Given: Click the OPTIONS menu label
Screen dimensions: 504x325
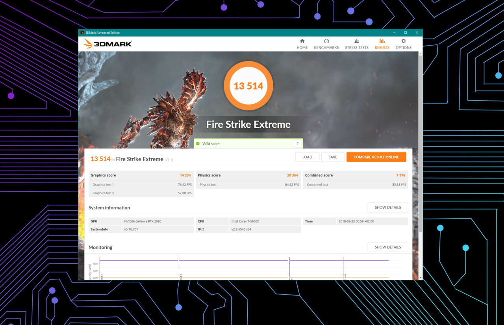Looking at the screenshot, I should (x=404, y=48).
